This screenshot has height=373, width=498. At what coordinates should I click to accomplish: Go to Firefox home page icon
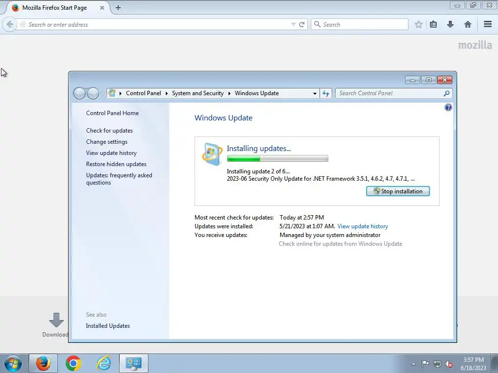coord(467,24)
